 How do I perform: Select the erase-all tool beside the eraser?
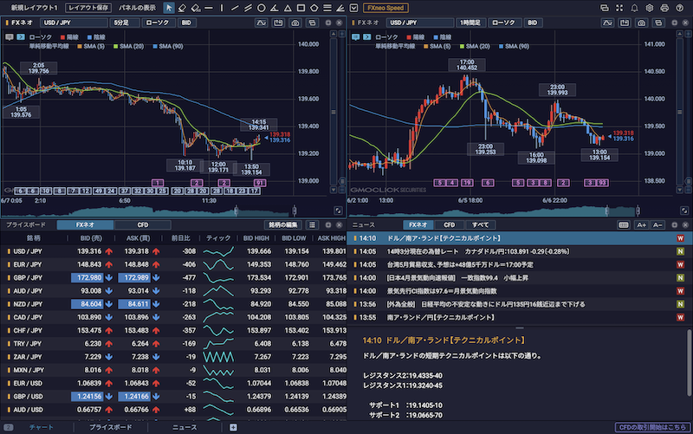click(196, 8)
